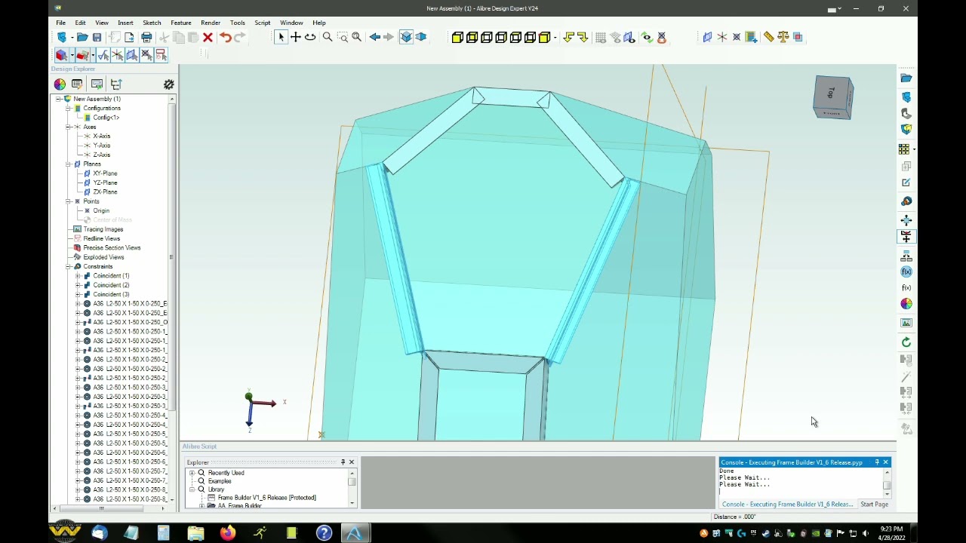
Task: Open the new document dropdown arrow
Action: [72, 37]
